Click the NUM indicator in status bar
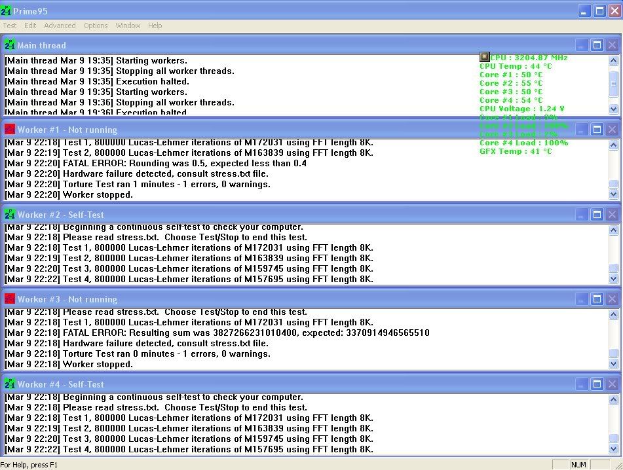 (x=578, y=465)
